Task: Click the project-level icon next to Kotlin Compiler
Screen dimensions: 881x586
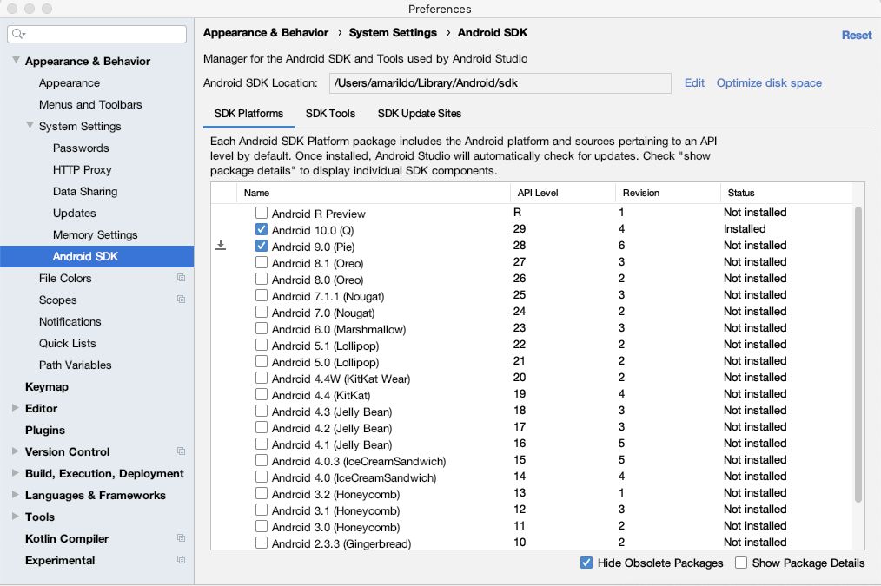Action: [181, 537]
